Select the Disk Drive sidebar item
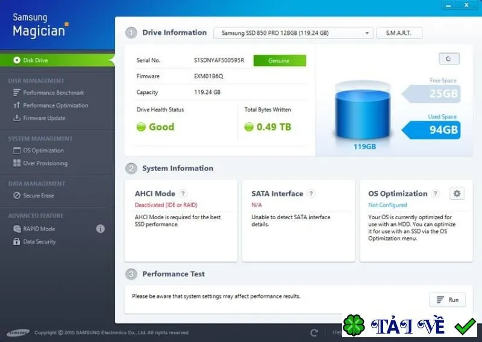Viewport: 482px width, 342px height. 57,60
